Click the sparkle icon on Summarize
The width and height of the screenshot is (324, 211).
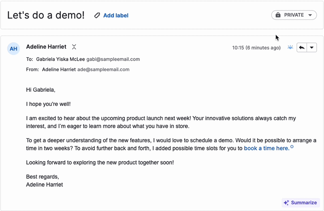pyautogui.click(x=286, y=203)
